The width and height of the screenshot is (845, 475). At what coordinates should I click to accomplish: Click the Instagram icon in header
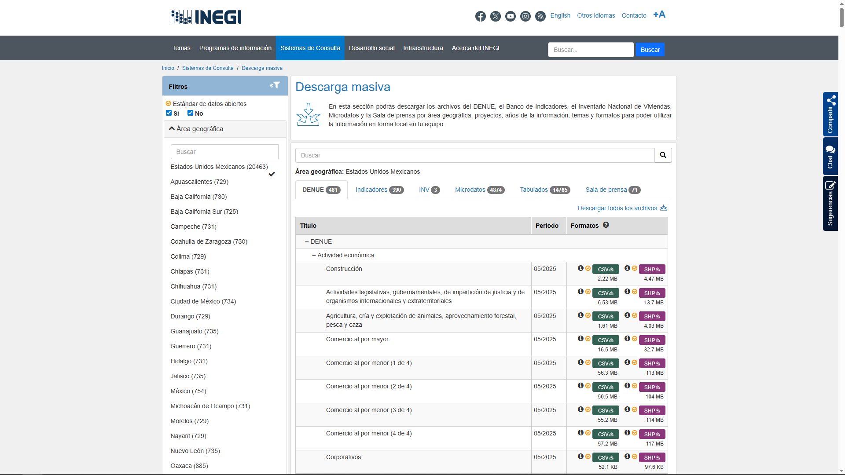pos(525,16)
